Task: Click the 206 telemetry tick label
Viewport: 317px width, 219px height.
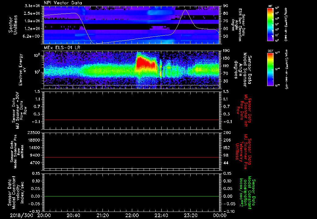Action: point(227,140)
